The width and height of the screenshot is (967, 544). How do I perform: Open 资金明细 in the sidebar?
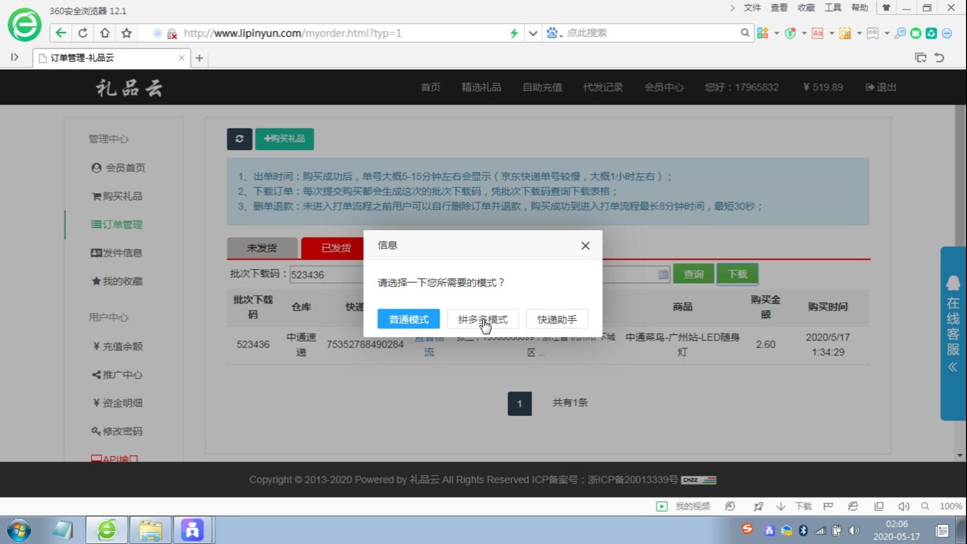pos(118,403)
